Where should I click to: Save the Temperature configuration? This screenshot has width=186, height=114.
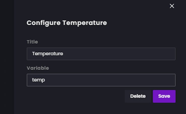coord(164,96)
